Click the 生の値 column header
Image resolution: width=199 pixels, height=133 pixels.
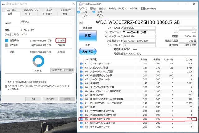click(x=189, y=60)
